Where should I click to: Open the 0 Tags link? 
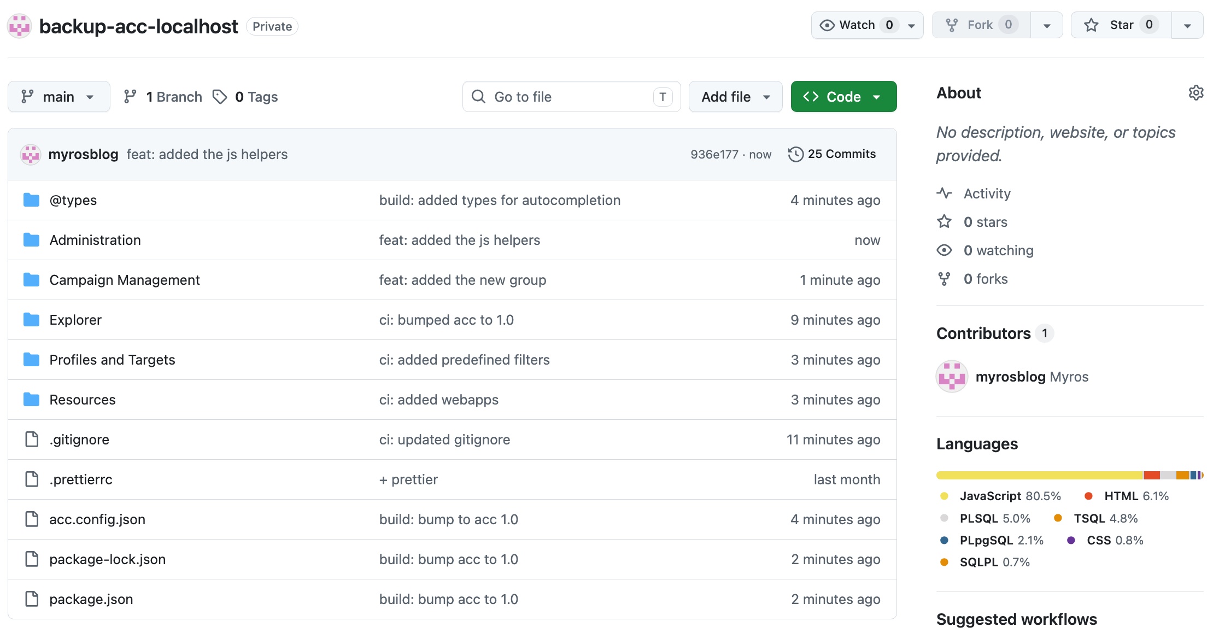pyautogui.click(x=245, y=97)
